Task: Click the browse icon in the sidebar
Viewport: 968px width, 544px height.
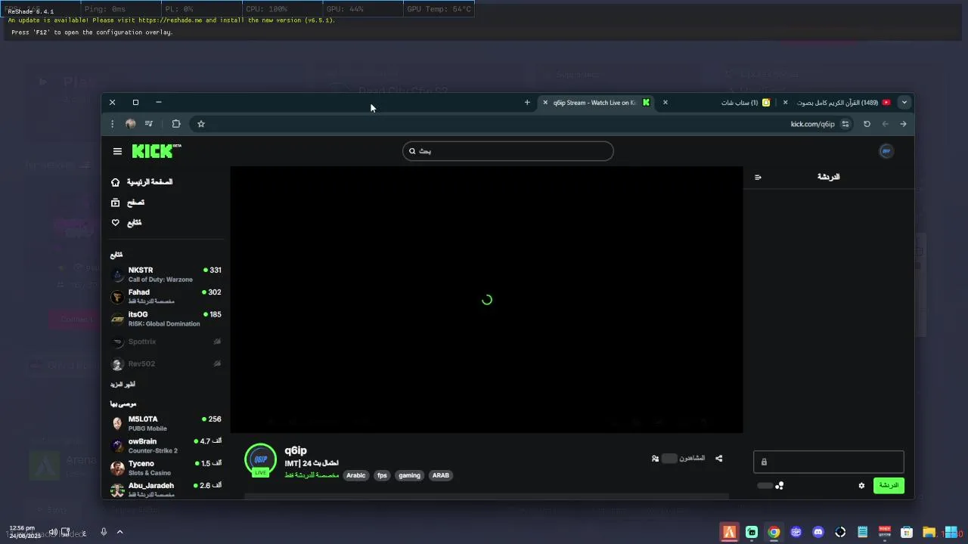Action: [x=116, y=202]
